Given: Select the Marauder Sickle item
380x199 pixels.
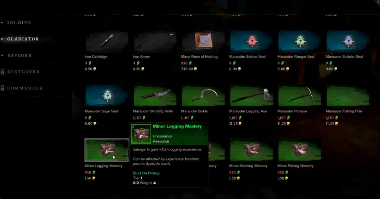Looking at the screenshot, I should (203, 96).
